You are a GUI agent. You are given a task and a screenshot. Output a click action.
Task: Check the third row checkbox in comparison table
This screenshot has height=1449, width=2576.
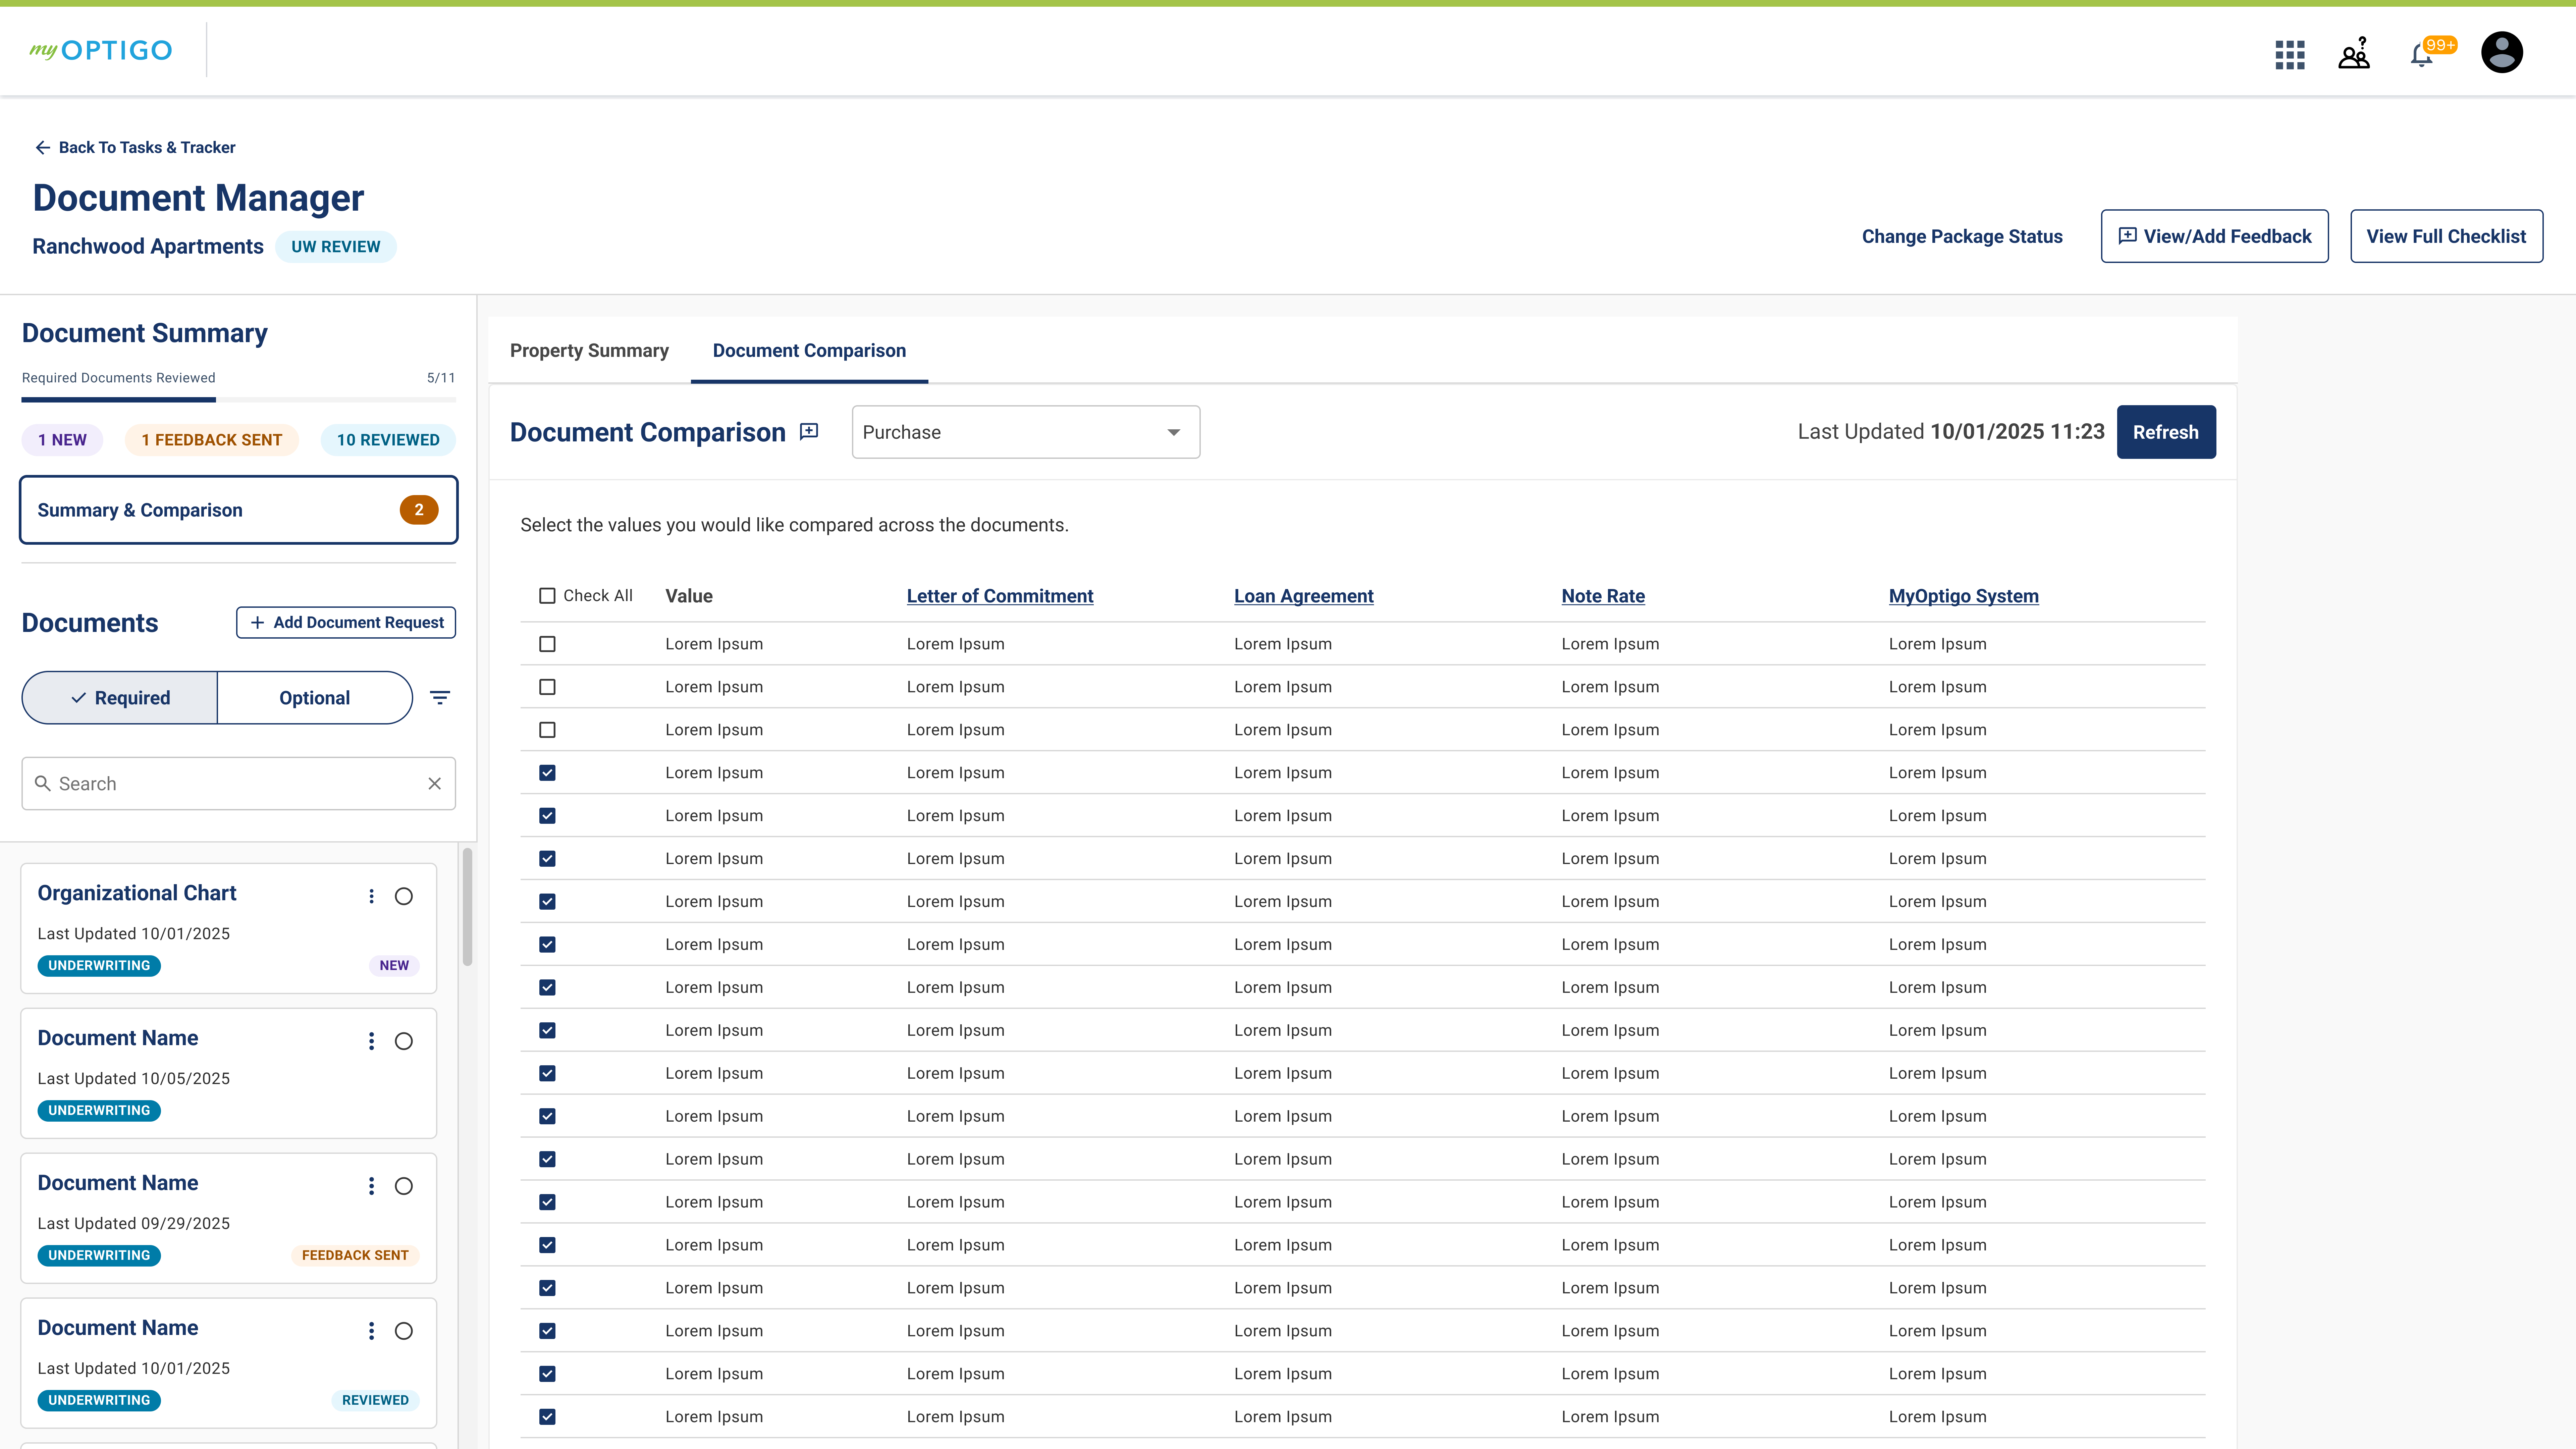point(547,730)
